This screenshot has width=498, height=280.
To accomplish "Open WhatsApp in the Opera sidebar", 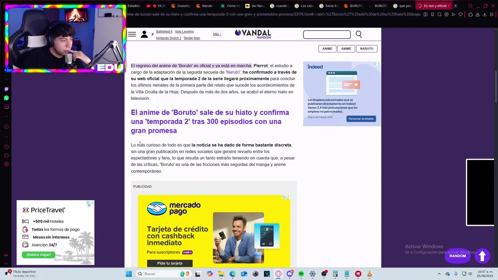I will 6,98.
